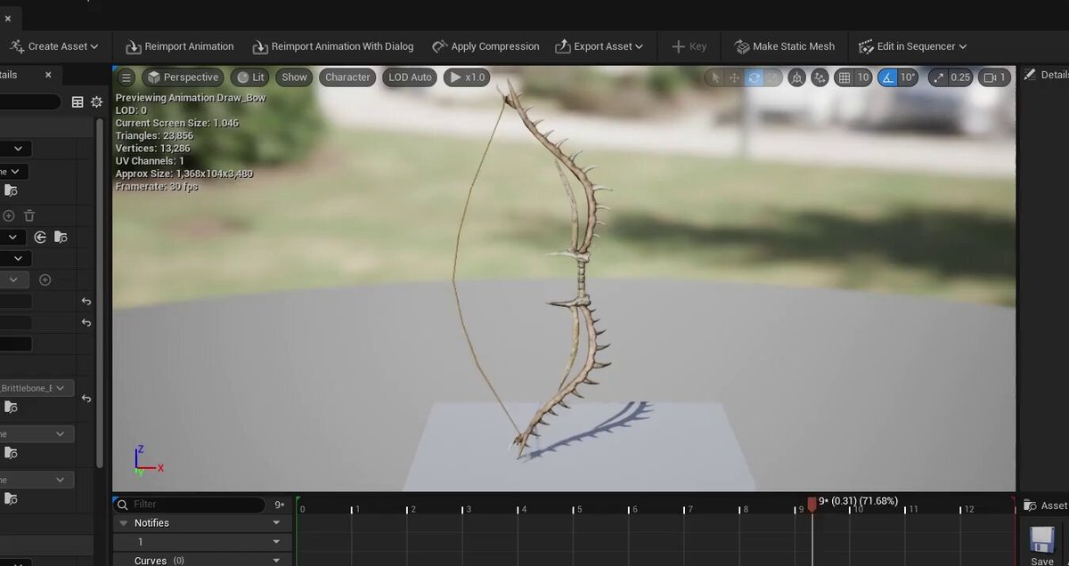
Task: Open the rotation snap 10° value menu
Action: (x=908, y=77)
